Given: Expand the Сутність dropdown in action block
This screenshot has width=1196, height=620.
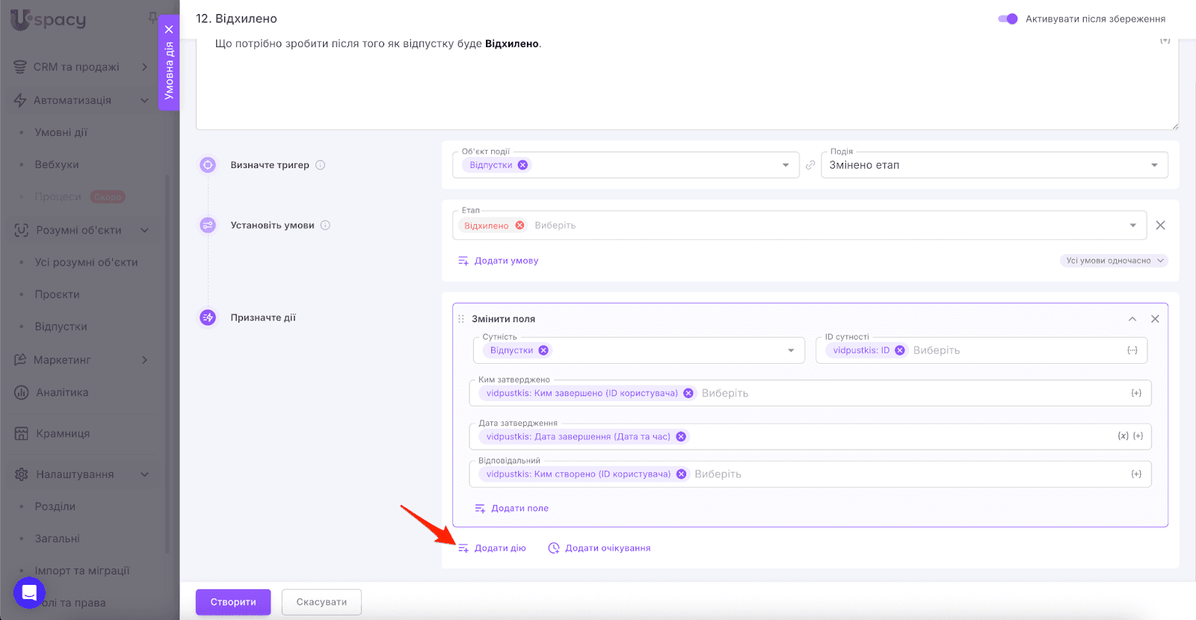Looking at the screenshot, I should click(791, 350).
